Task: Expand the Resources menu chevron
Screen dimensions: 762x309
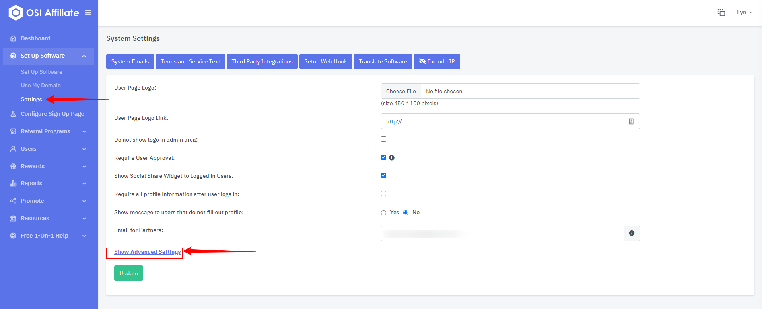Action: (84, 219)
